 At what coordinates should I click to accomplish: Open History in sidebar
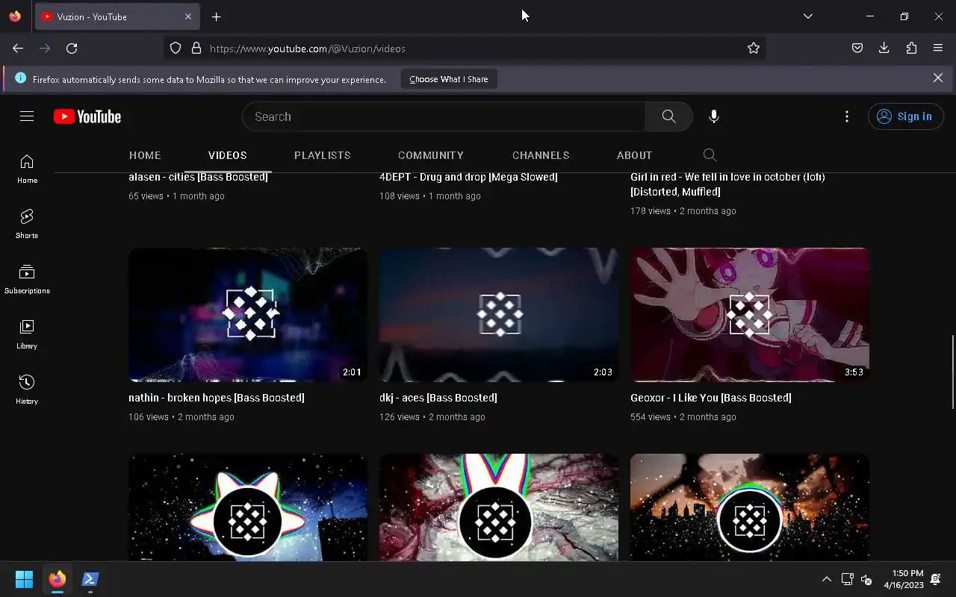pyautogui.click(x=27, y=390)
